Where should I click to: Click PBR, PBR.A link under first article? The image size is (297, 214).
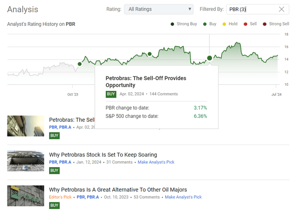(60, 127)
